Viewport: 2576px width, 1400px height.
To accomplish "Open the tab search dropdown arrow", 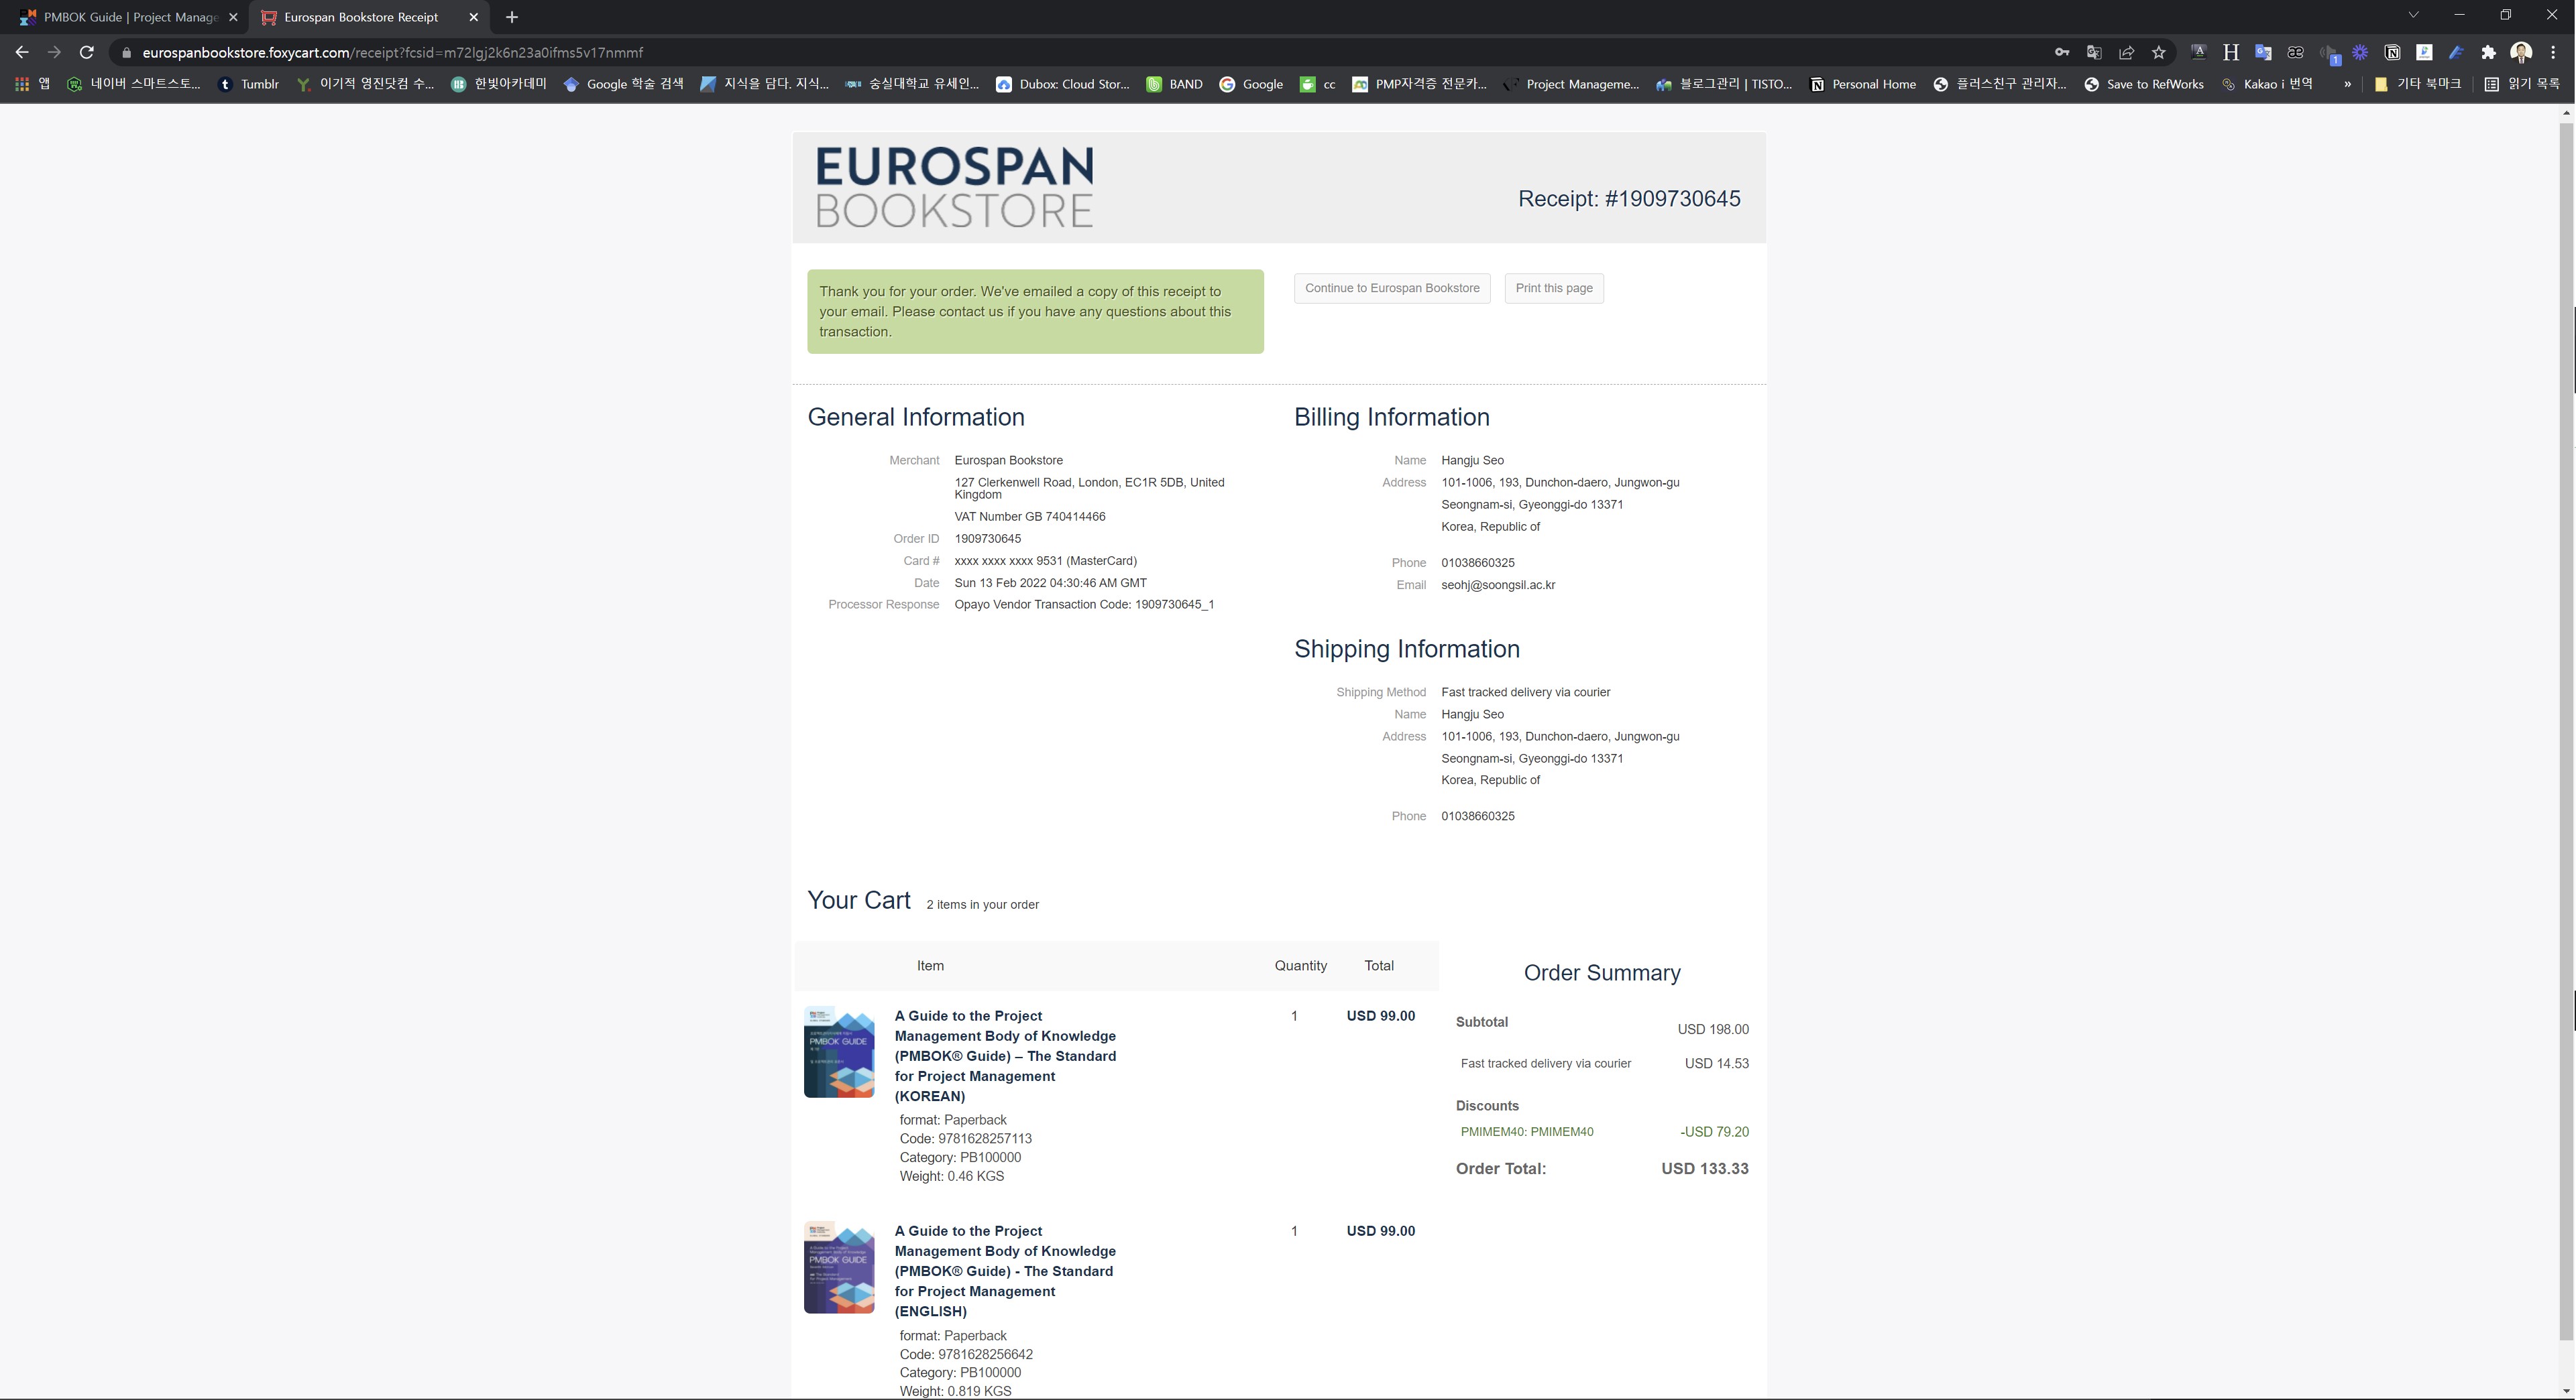I will click(x=2413, y=16).
